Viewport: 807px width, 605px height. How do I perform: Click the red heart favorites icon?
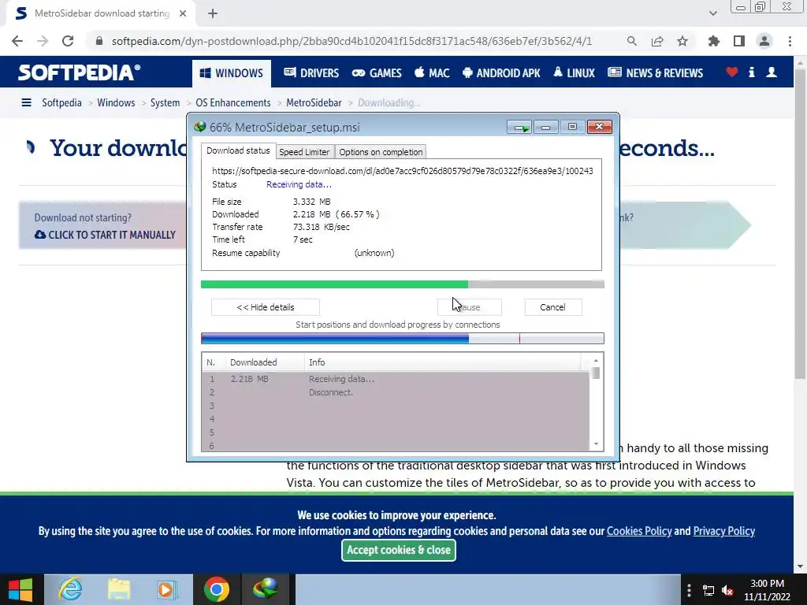pyautogui.click(x=732, y=72)
